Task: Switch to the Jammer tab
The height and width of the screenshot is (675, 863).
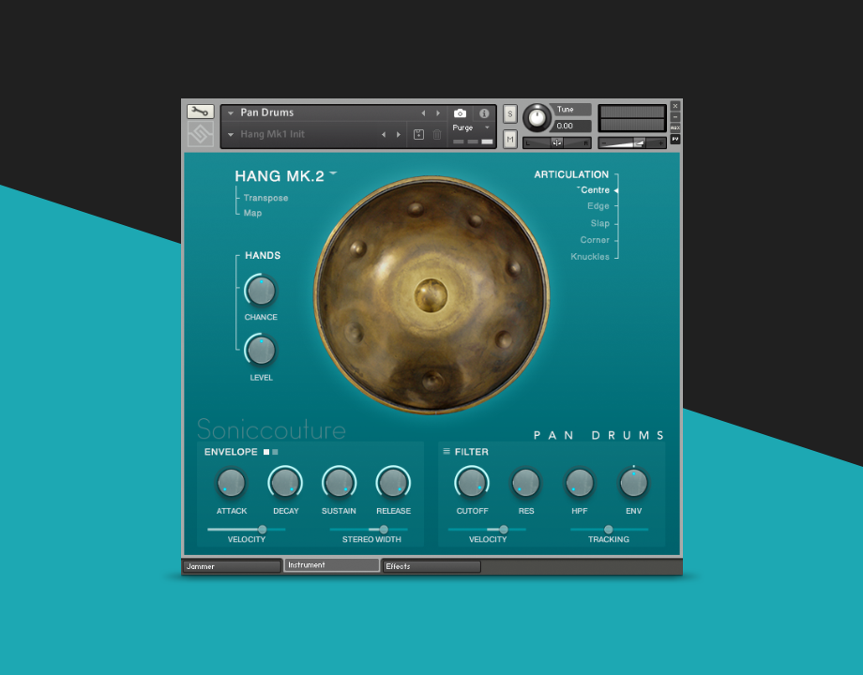Action: 232,566
